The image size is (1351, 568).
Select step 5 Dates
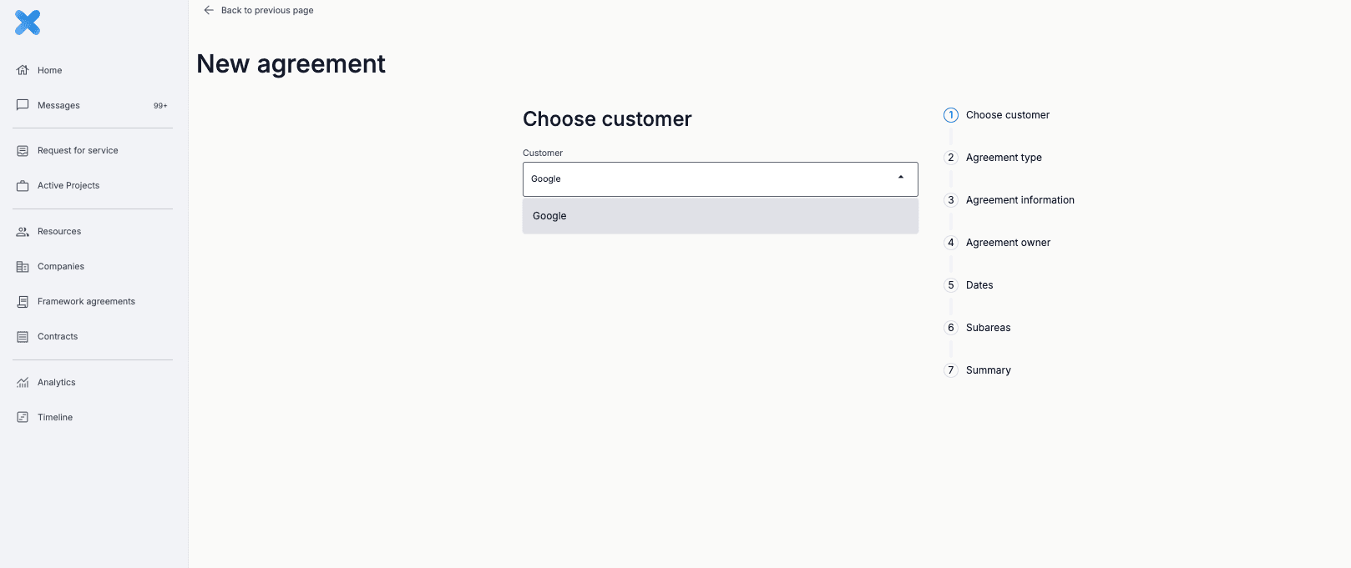(979, 285)
